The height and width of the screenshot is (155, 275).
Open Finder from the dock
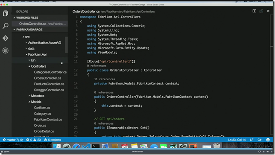click(x=57, y=146)
